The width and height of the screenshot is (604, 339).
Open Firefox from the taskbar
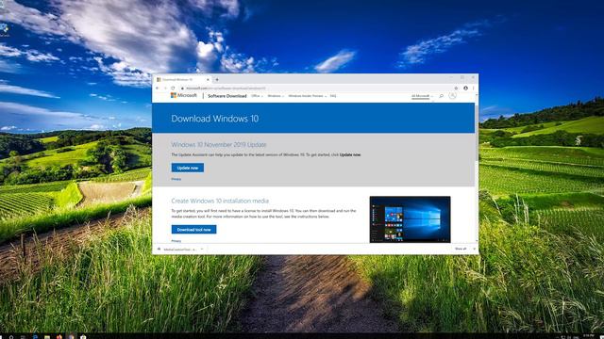point(59,337)
